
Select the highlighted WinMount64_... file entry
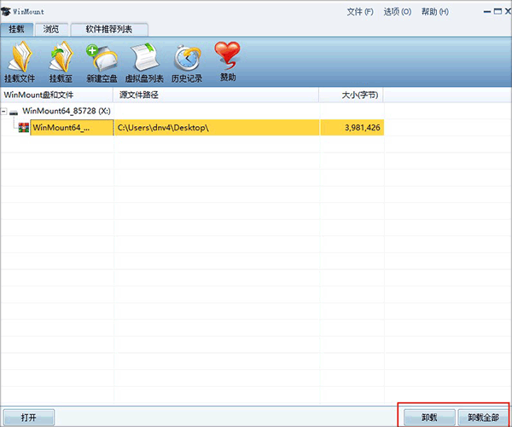72,128
